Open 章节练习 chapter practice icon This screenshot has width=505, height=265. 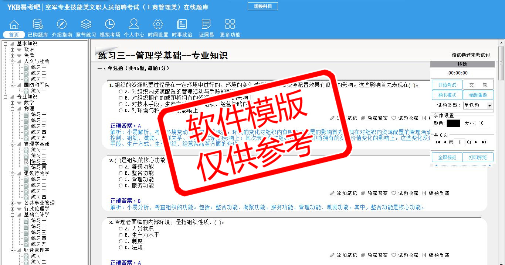pyautogui.click(x=86, y=24)
